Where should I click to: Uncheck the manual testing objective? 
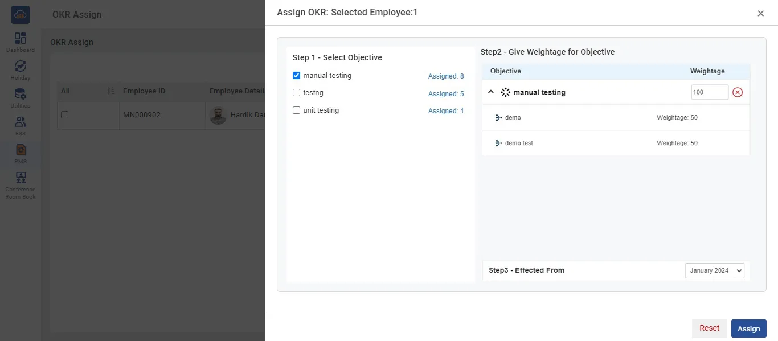click(x=296, y=75)
